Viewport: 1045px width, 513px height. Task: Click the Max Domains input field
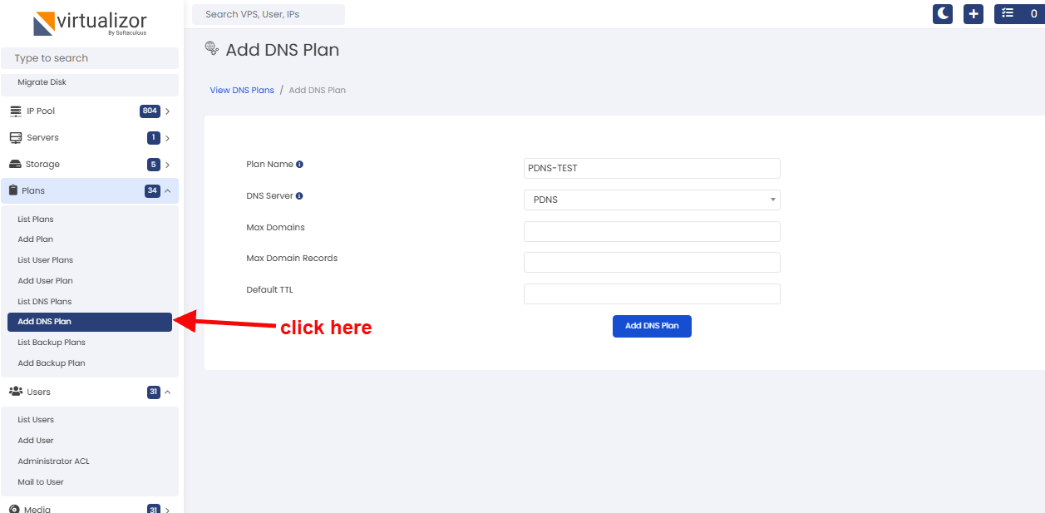652,231
